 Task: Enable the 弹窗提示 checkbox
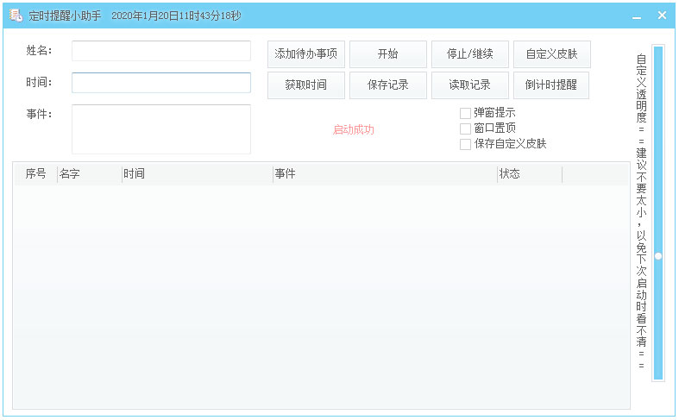pos(466,113)
